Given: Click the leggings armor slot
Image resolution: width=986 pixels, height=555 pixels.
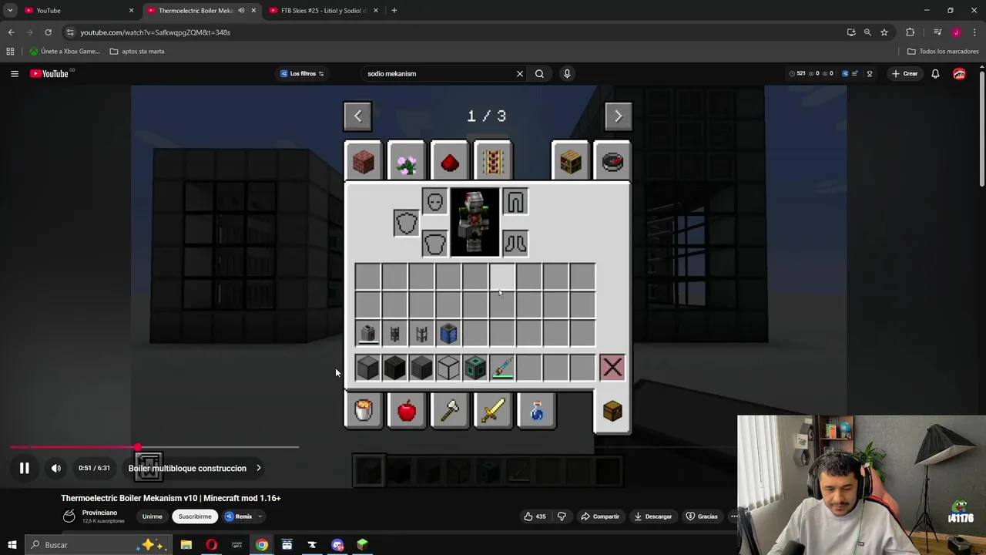Looking at the screenshot, I should click(515, 202).
